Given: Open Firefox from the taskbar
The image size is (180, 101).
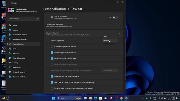Looking at the screenshot, I should pyautogui.click(x=111, y=98).
